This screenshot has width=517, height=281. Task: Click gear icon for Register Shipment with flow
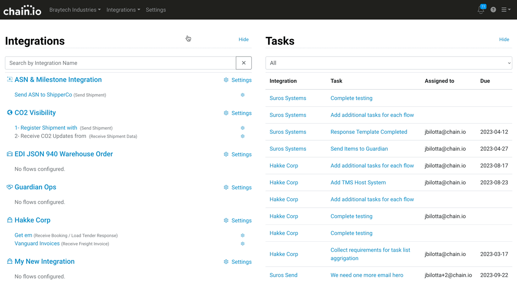click(x=242, y=128)
